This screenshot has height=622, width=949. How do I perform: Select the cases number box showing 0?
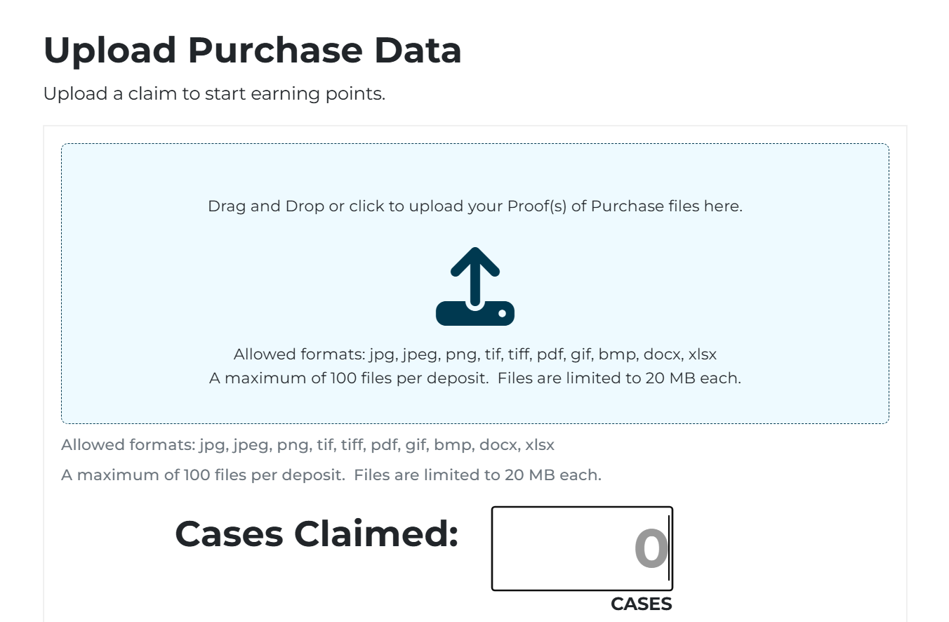581,548
